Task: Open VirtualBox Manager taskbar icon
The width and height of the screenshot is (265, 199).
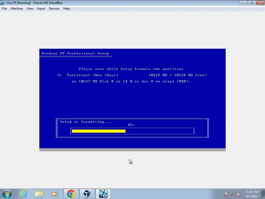Action: (87, 194)
